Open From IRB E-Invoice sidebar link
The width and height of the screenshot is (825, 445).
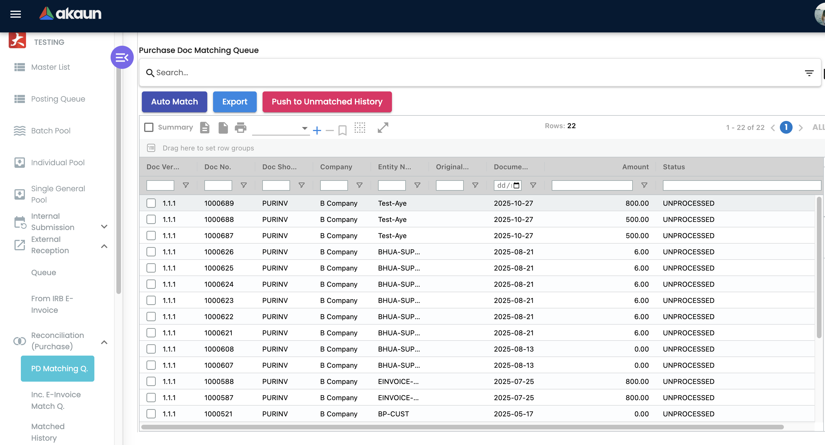52,304
